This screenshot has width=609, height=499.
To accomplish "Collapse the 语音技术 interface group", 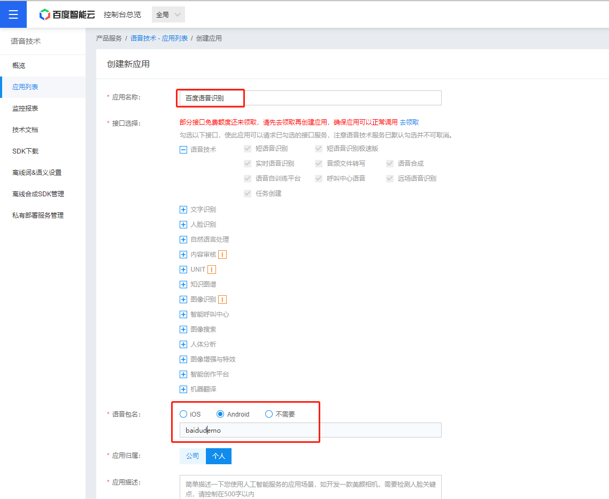I will click(183, 150).
